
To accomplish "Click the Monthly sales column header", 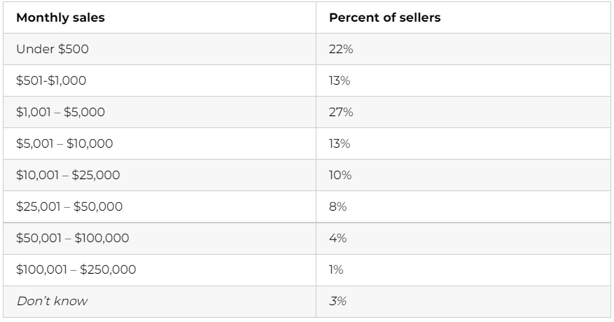I will click(60, 18).
